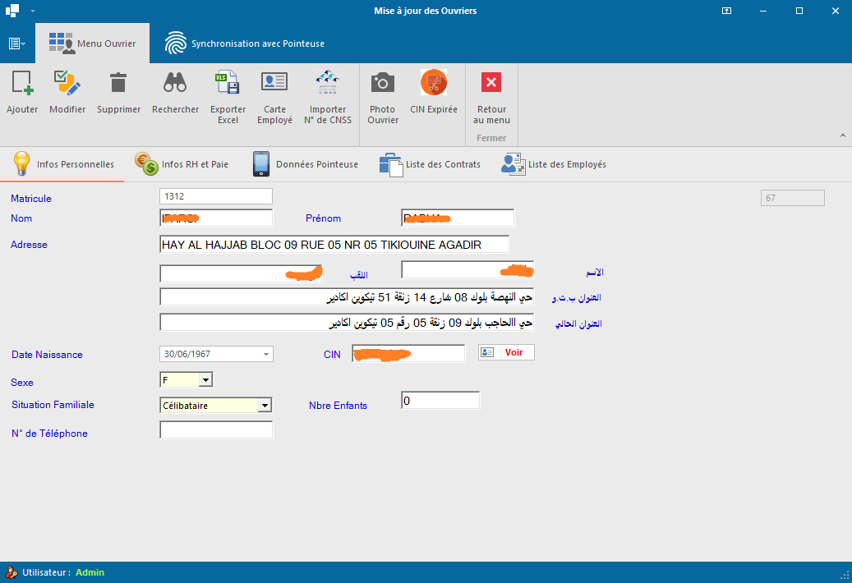
Task: Open the Sexe dropdown list
Action: point(205,379)
